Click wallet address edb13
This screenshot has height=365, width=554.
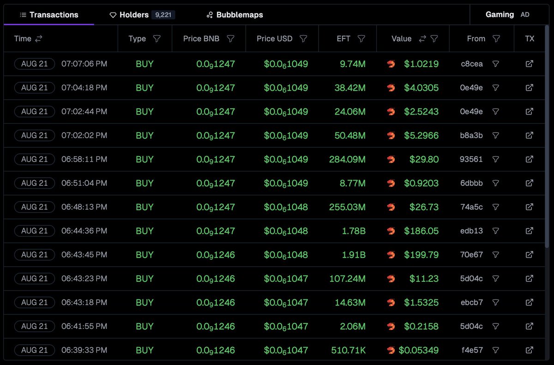(472, 231)
